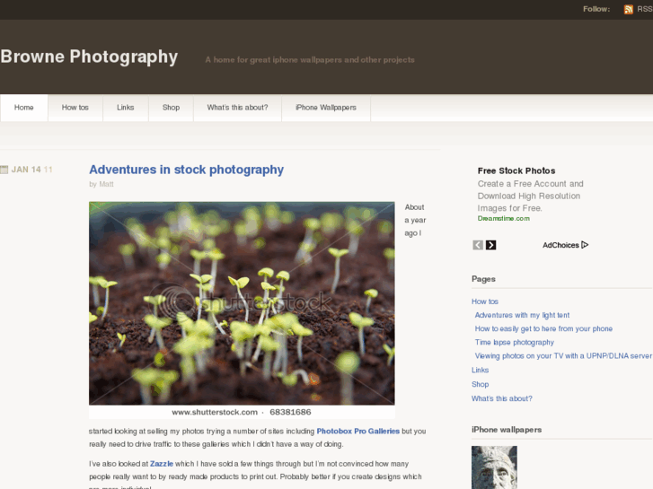653x489 pixels.
Task: Click the Browne Photography site title
Action: pyautogui.click(x=89, y=57)
